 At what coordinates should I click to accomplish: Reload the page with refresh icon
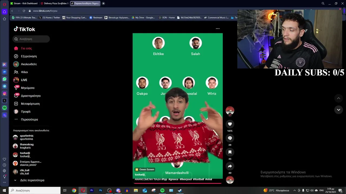click(x=24, y=11)
